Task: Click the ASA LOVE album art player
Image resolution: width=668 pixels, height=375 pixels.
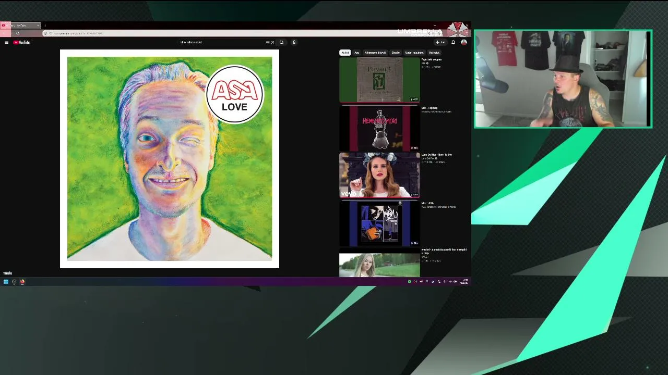Action: pyautogui.click(x=170, y=159)
